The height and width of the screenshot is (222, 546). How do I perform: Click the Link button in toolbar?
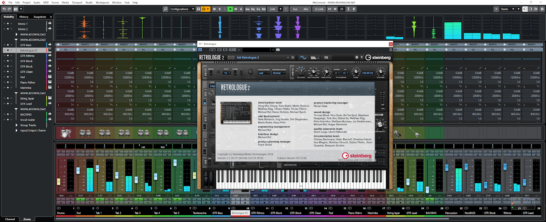coord(273,9)
